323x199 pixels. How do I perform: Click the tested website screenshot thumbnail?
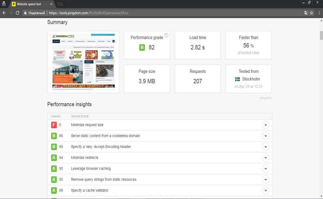pos(83,62)
